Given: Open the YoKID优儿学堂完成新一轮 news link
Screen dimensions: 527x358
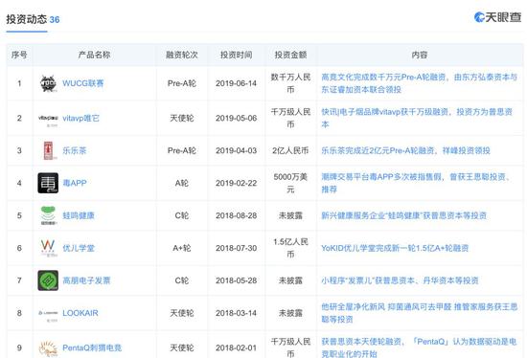Looking at the screenshot, I should [x=395, y=248].
